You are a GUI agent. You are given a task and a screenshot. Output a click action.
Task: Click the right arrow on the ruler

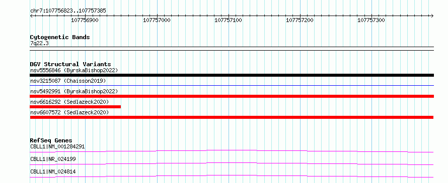point(432,16)
